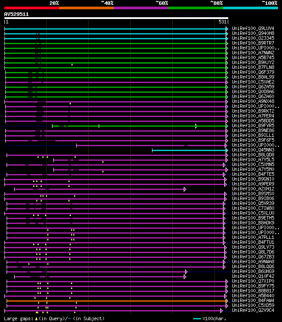This screenshot has width=282, height=322.
Task: Select the UniRef100_A7Y5L5 label
Action: tap(253, 160)
